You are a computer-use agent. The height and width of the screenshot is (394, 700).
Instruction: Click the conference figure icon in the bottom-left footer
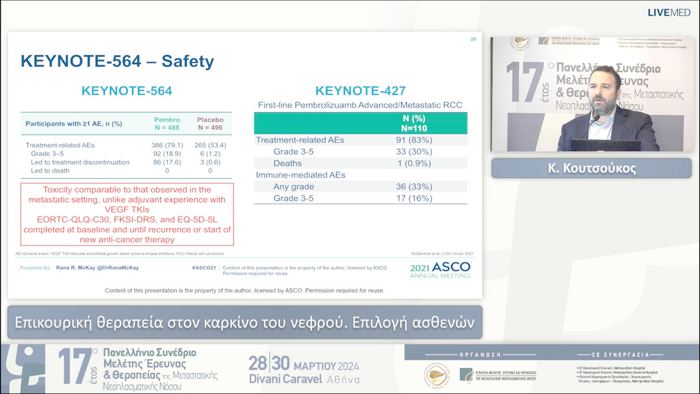pos(24,369)
